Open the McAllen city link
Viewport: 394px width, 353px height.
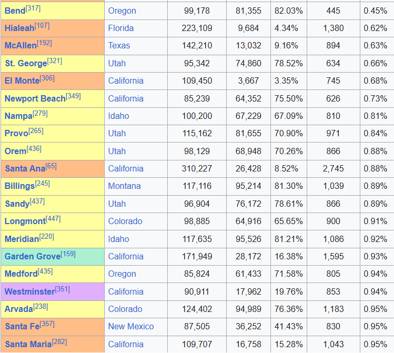pos(21,45)
